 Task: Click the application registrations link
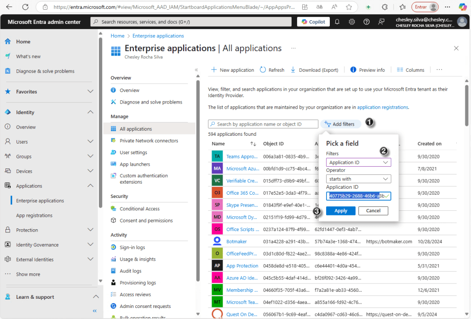click(382, 107)
